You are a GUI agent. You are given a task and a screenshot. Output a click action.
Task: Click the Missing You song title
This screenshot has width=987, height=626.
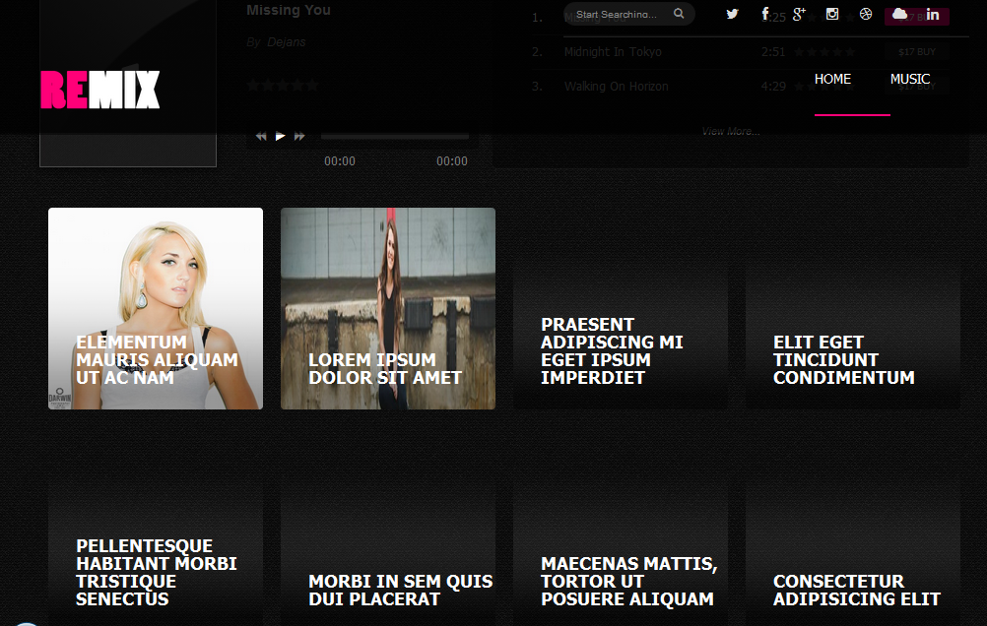[x=289, y=10]
